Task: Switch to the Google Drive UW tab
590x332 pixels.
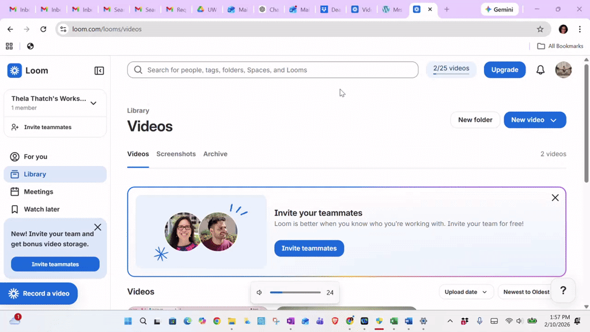Action: (207, 9)
